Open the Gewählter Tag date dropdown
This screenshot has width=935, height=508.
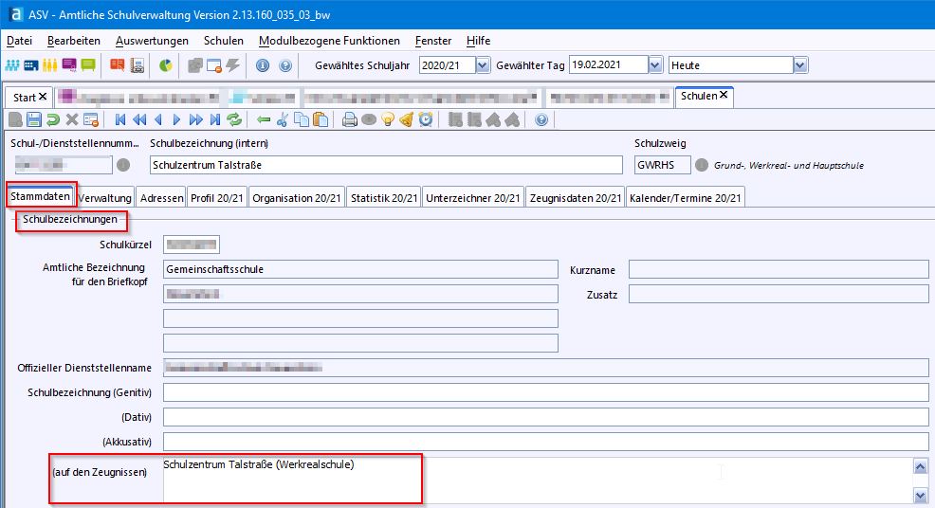pos(655,65)
